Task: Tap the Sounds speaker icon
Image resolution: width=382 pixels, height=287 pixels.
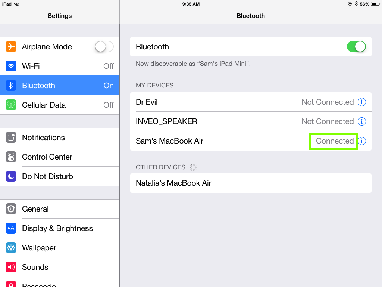Action: [x=11, y=267]
